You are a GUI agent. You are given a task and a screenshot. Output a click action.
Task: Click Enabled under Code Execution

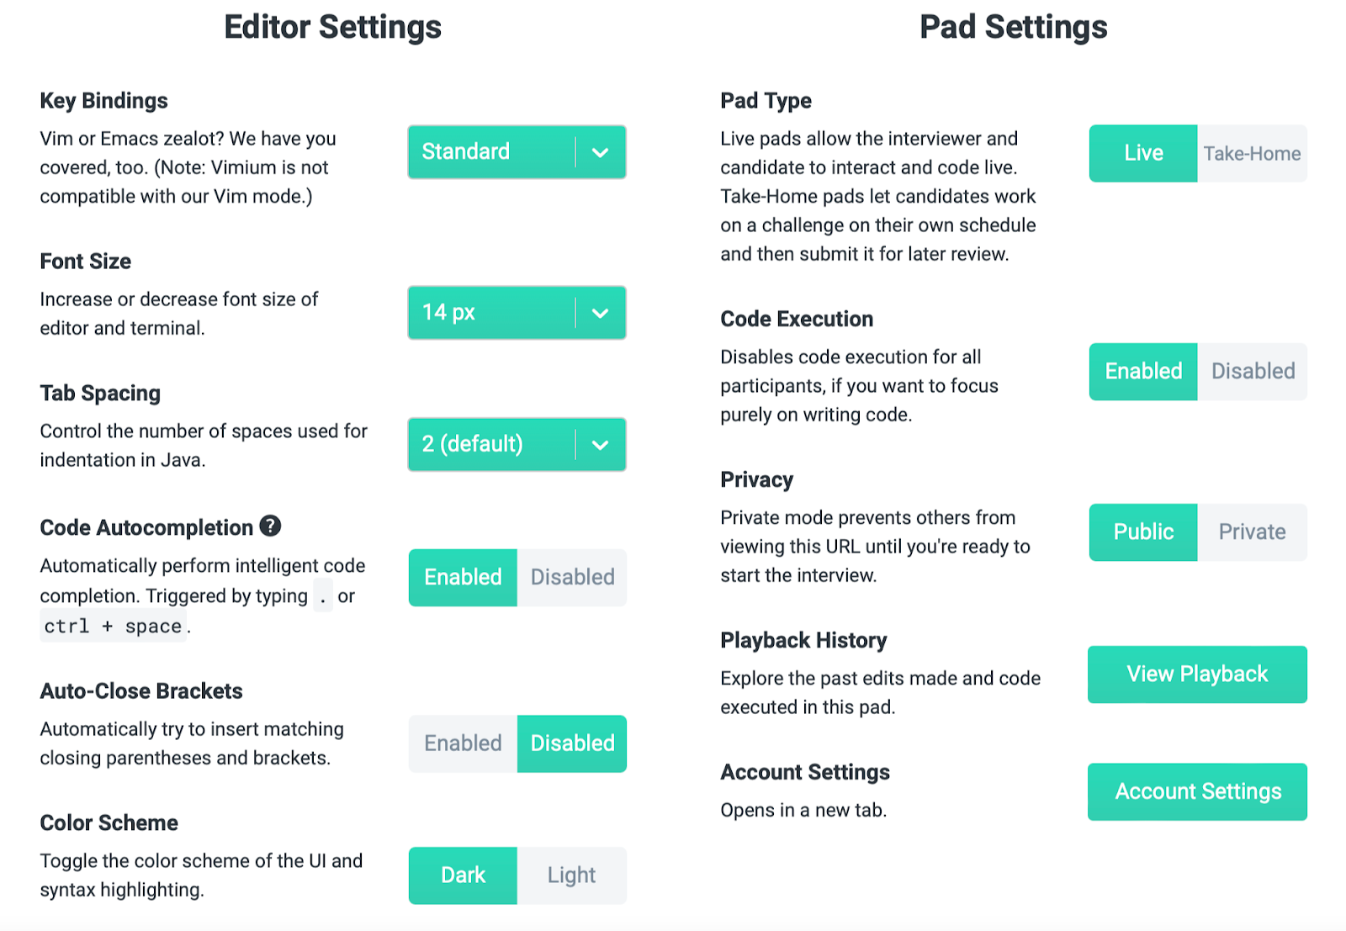(1143, 372)
